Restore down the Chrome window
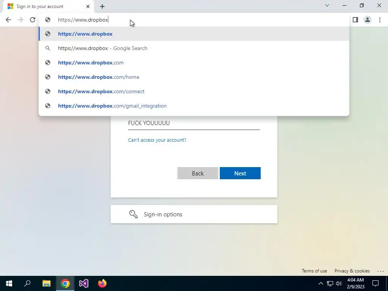388x291 pixels. [362, 5]
